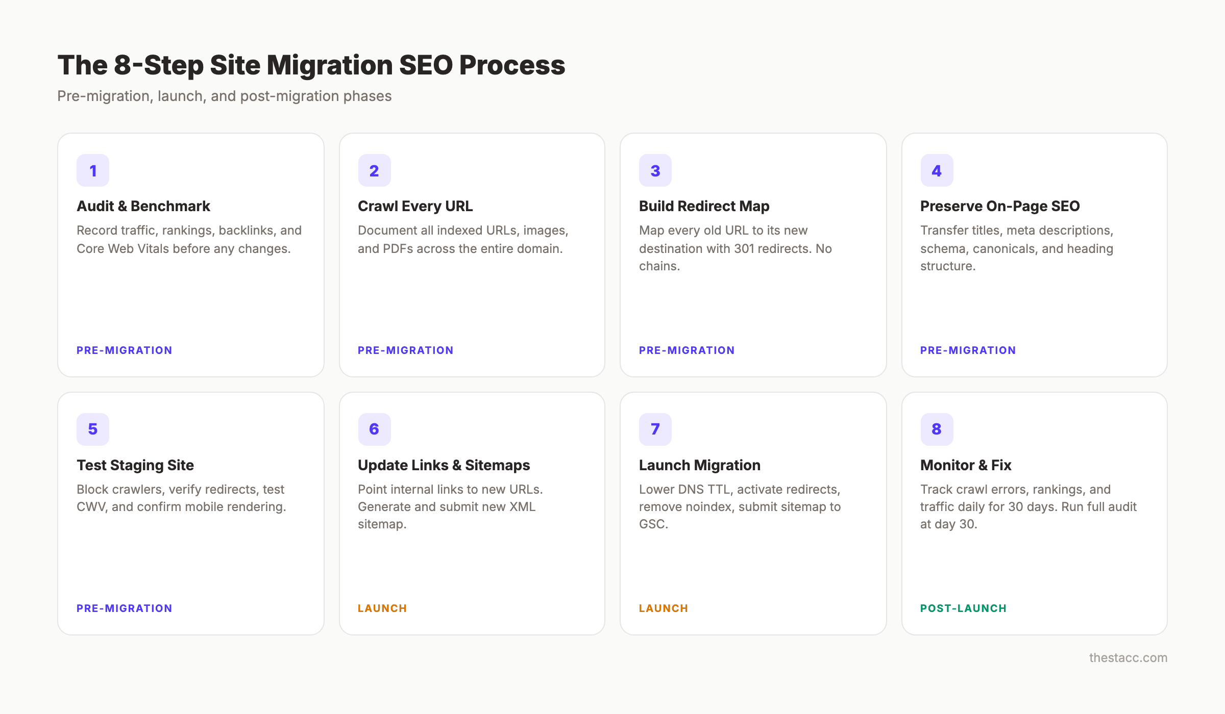1225x714 pixels.
Task: Click the step 7 number badge
Action: (x=655, y=429)
